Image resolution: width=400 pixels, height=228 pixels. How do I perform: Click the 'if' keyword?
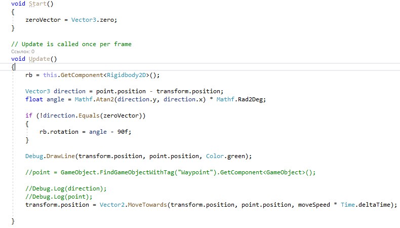point(29,116)
